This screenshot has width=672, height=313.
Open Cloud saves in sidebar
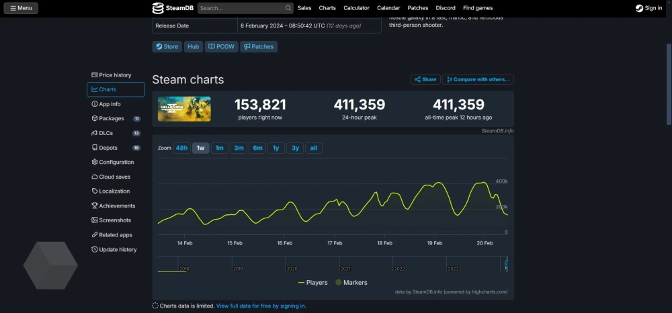114,177
